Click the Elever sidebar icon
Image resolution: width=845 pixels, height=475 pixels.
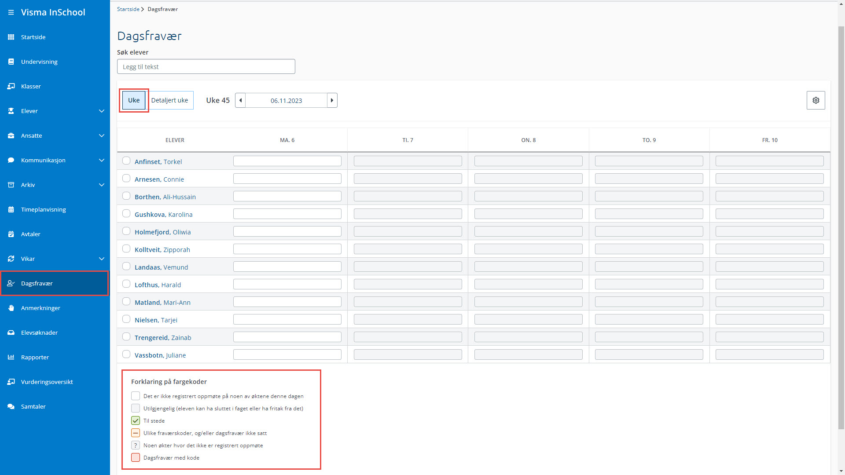[x=11, y=111]
